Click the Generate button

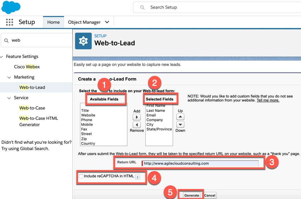click(x=192, y=195)
